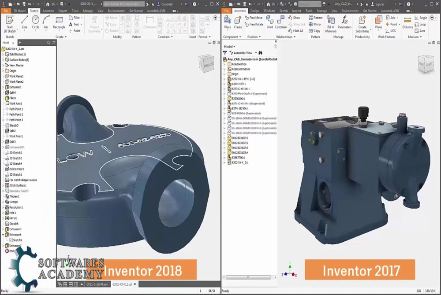Screen dimensions: 441x295
Task: Switch to EV21-C-19-M.iam document tab
Action: [x=97, y=284]
